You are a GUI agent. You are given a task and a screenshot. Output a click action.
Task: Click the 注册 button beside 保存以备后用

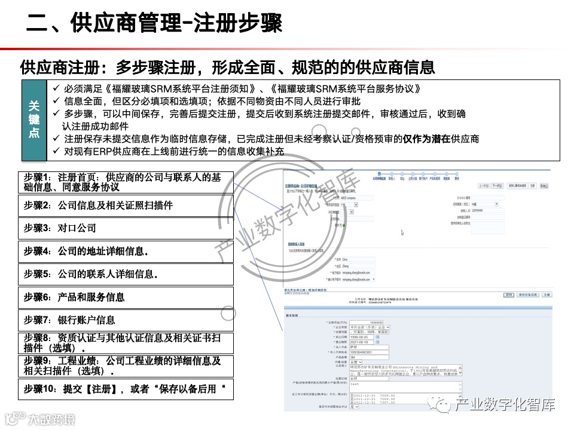pyautogui.click(x=547, y=294)
